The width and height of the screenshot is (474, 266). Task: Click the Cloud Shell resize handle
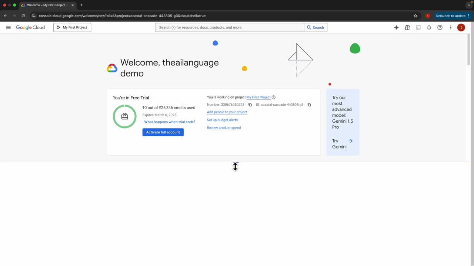point(235,162)
